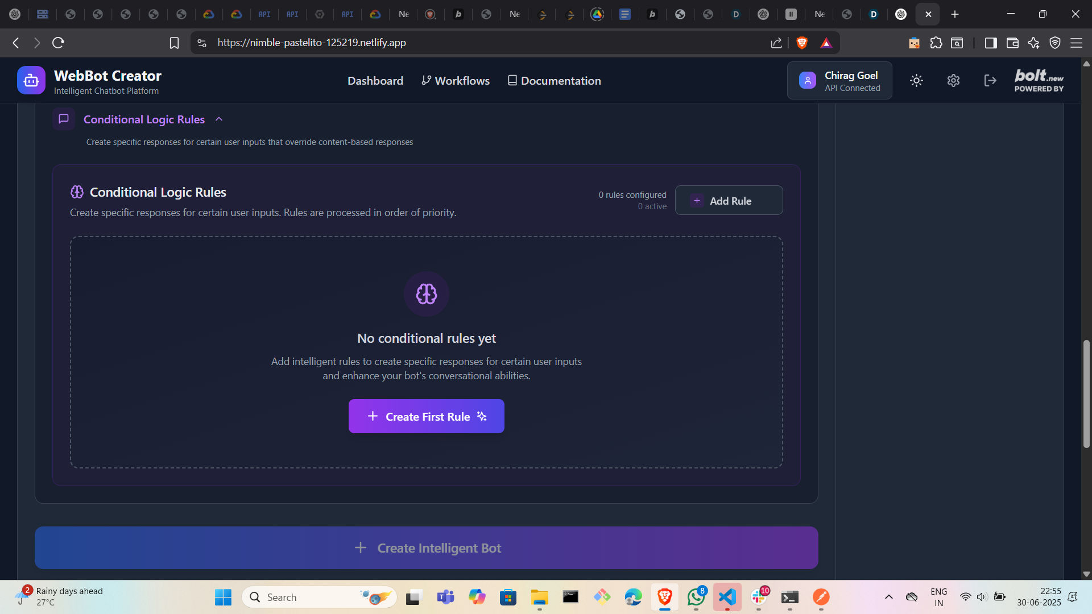This screenshot has width=1092, height=614.
Task: Click the page vertical scrollbar thumb
Action: (1086, 393)
